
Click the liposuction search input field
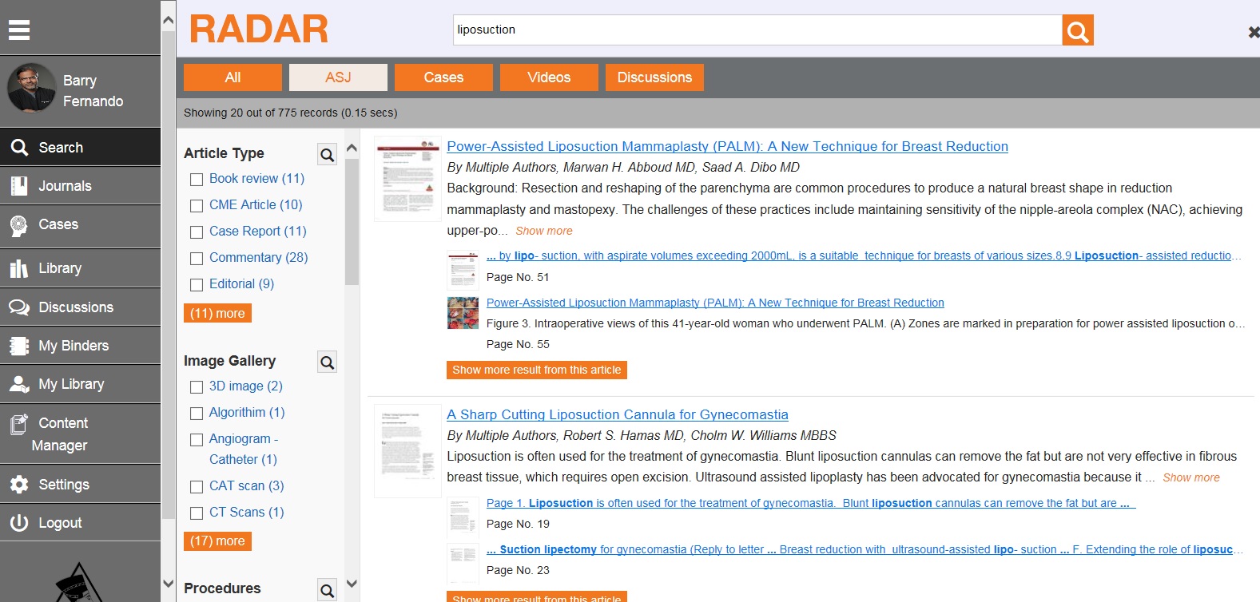click(757, 30)
